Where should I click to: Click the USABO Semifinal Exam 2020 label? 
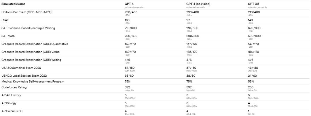point(21,68)
